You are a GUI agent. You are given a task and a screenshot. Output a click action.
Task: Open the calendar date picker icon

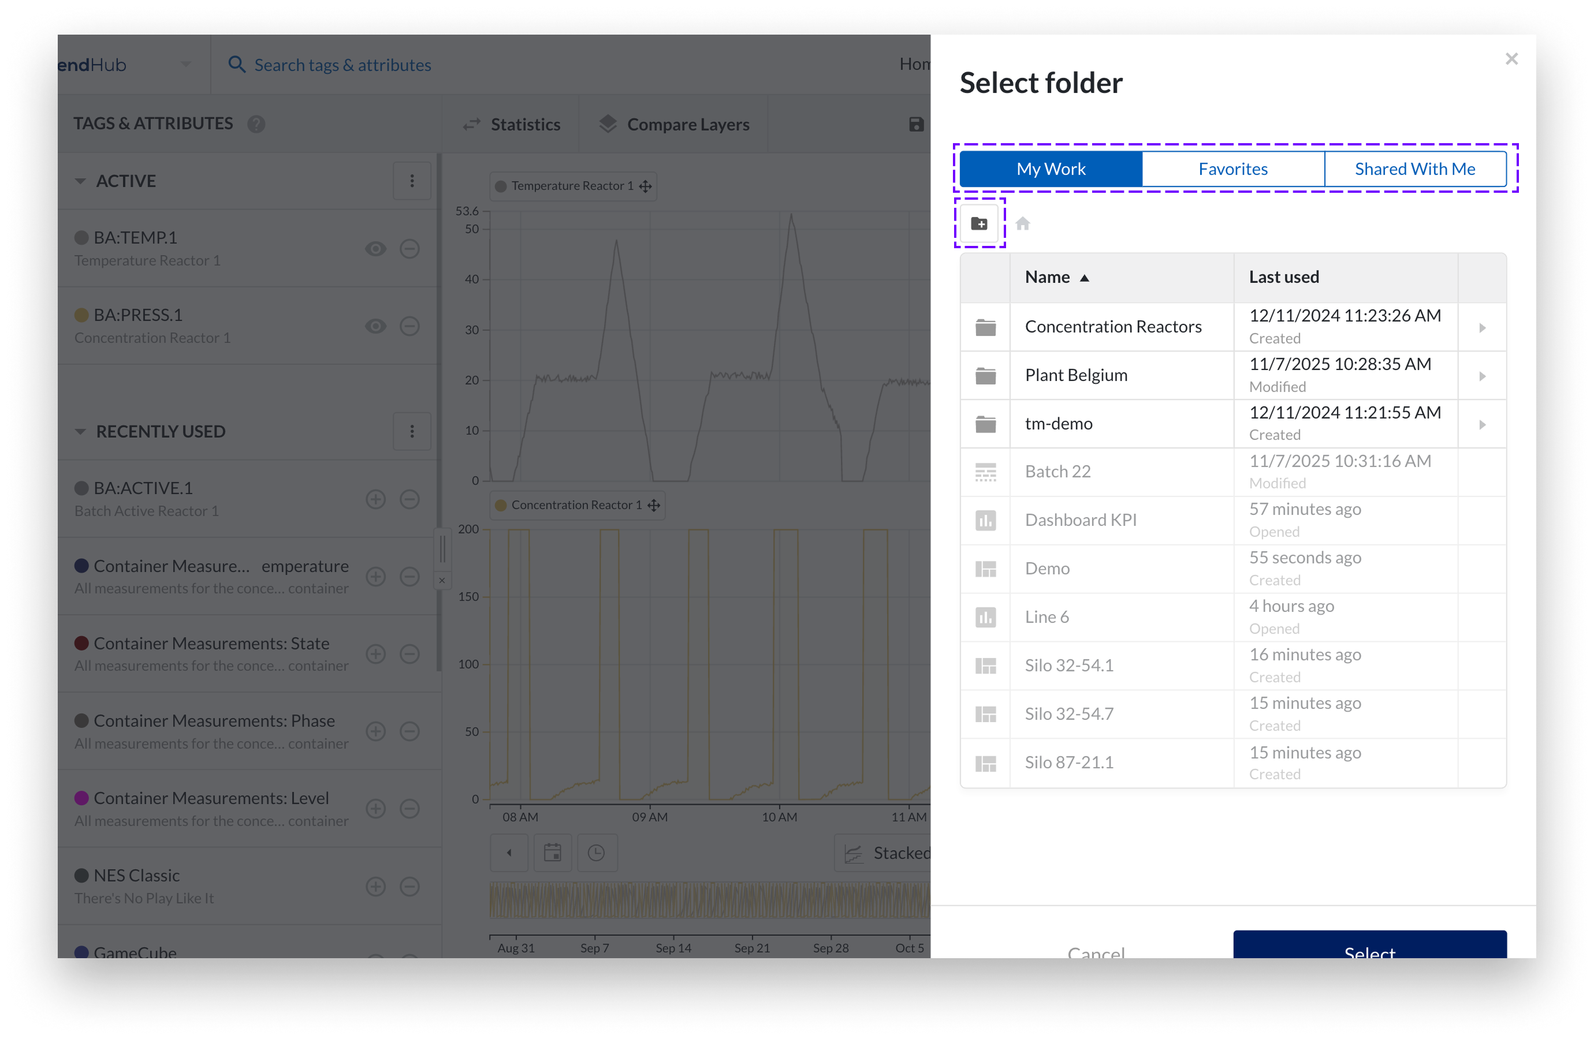[552, 852]
